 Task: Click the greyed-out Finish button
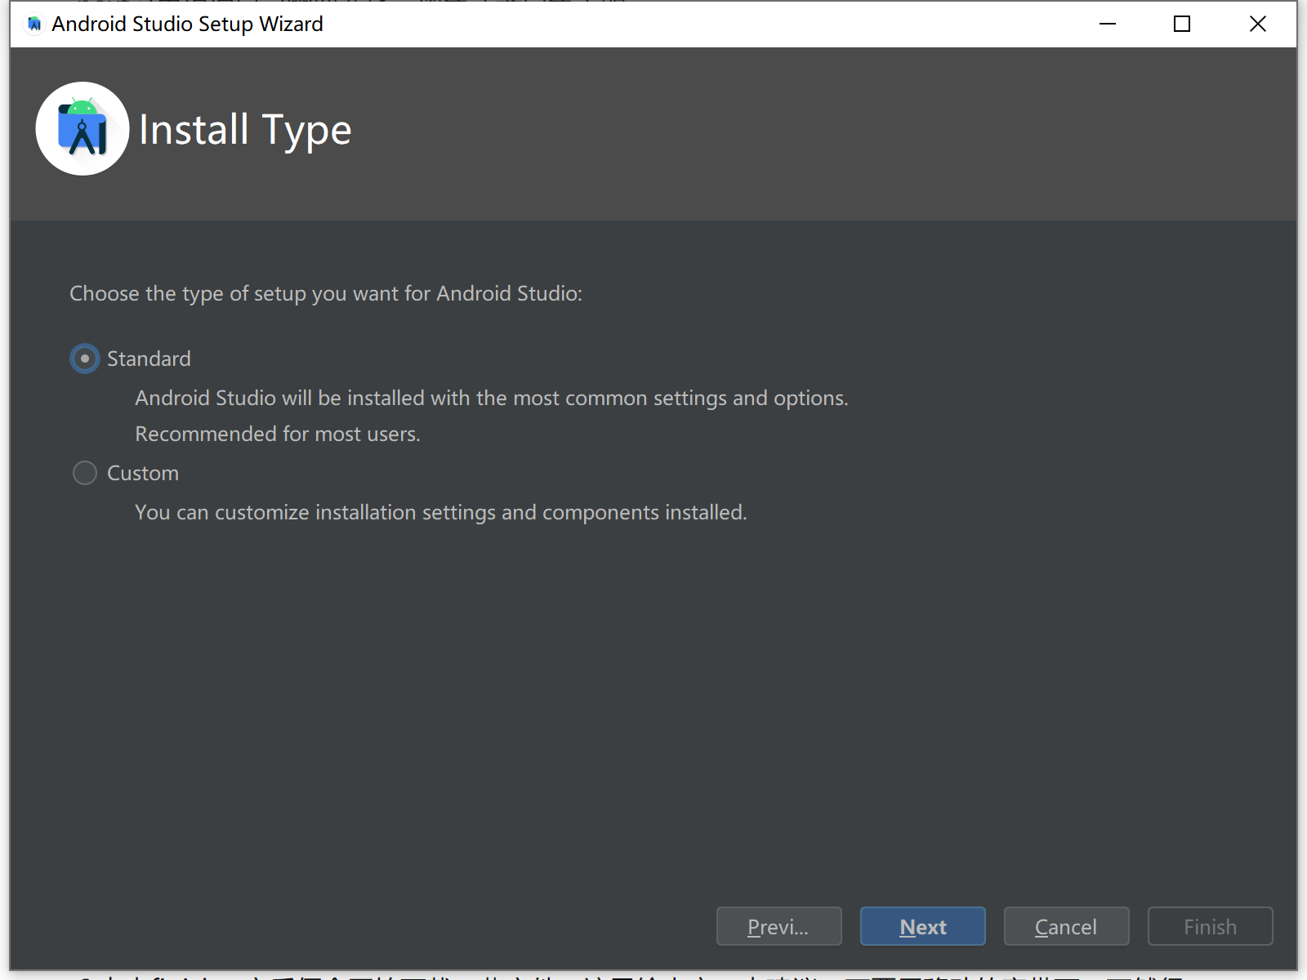coord(1210,926)
